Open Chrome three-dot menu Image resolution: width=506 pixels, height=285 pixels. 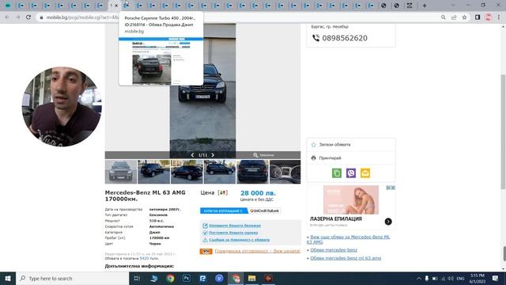coord(499,17)
